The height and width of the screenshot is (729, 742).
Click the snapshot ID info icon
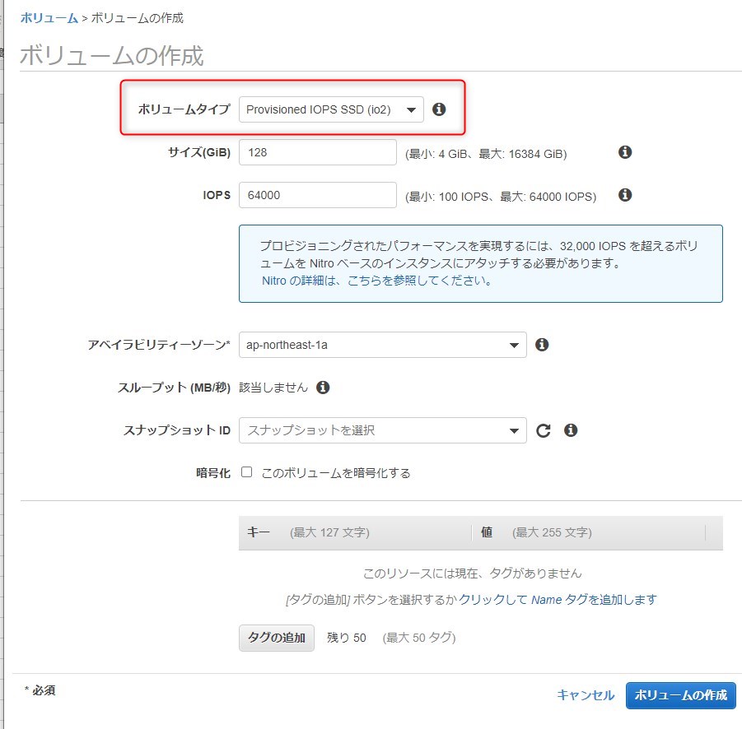tap(571, 430)
